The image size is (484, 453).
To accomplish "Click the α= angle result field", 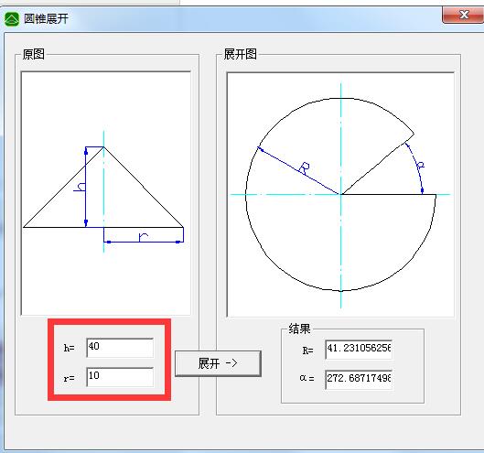I will pos(359,379).
